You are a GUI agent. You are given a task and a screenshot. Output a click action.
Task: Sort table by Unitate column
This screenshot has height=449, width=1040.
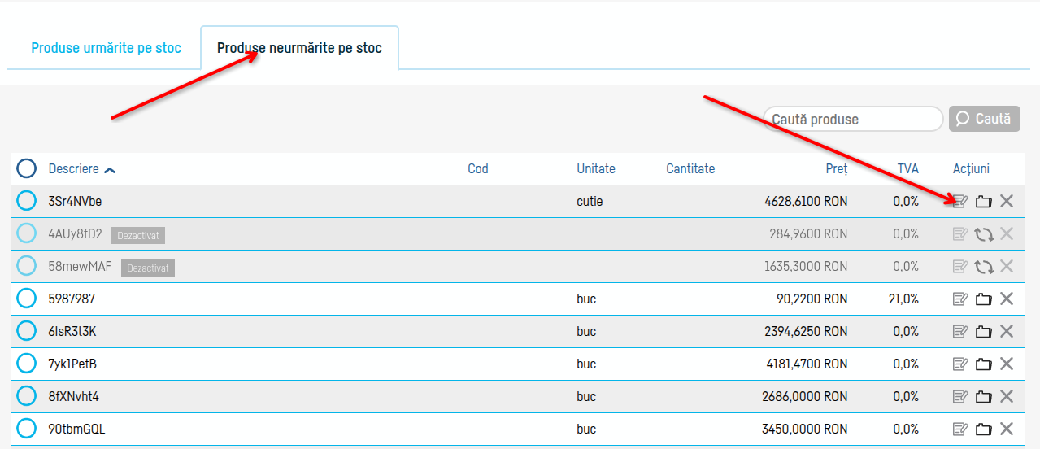click(x=596, y=169)
